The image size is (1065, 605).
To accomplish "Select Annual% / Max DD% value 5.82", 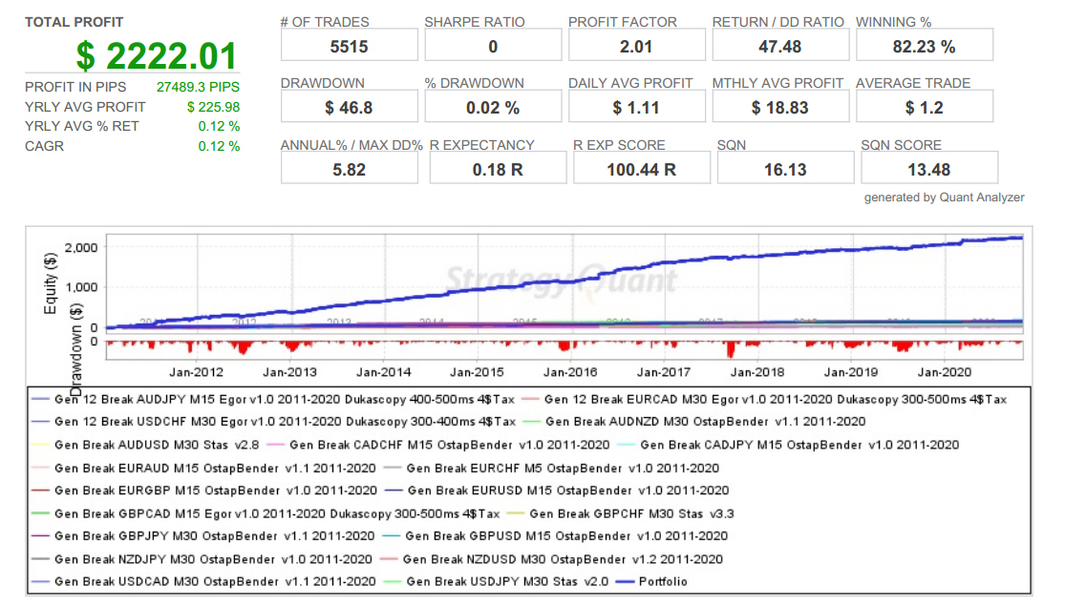I will pos(350,168).
